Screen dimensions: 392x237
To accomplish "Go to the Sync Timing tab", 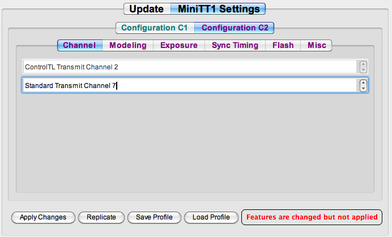I will [235, 45].
